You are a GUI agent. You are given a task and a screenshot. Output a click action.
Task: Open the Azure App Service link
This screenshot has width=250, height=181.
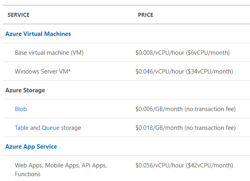(31, 147)
